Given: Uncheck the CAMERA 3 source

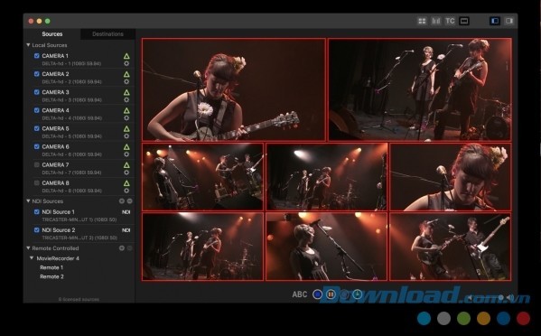Looking at the screenshot, I should pos(36,92).
